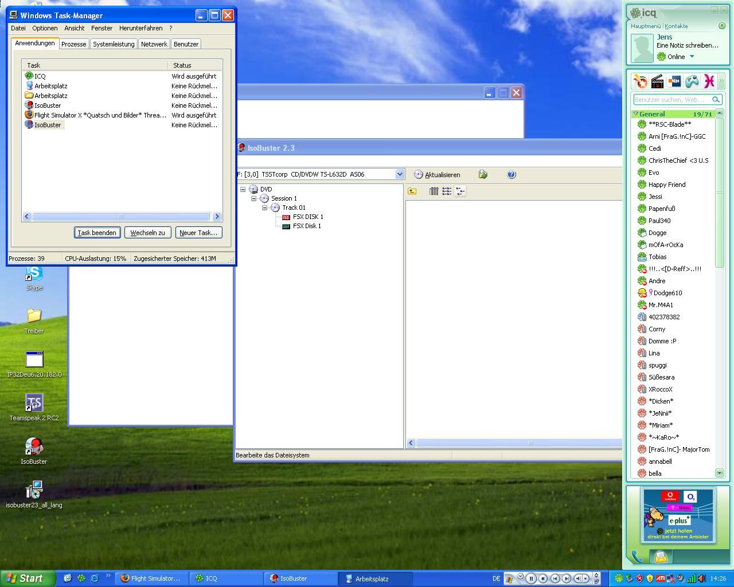This screenshot has height=587, width=734.
Task: Skip to next track in taskbar player
Action: click(x=567, y=578)
